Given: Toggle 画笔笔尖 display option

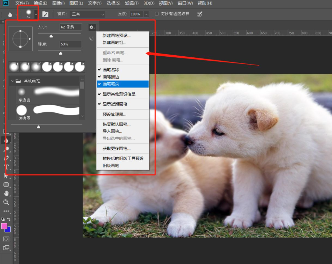Looking at the screenshot, I should click(123, 84).
